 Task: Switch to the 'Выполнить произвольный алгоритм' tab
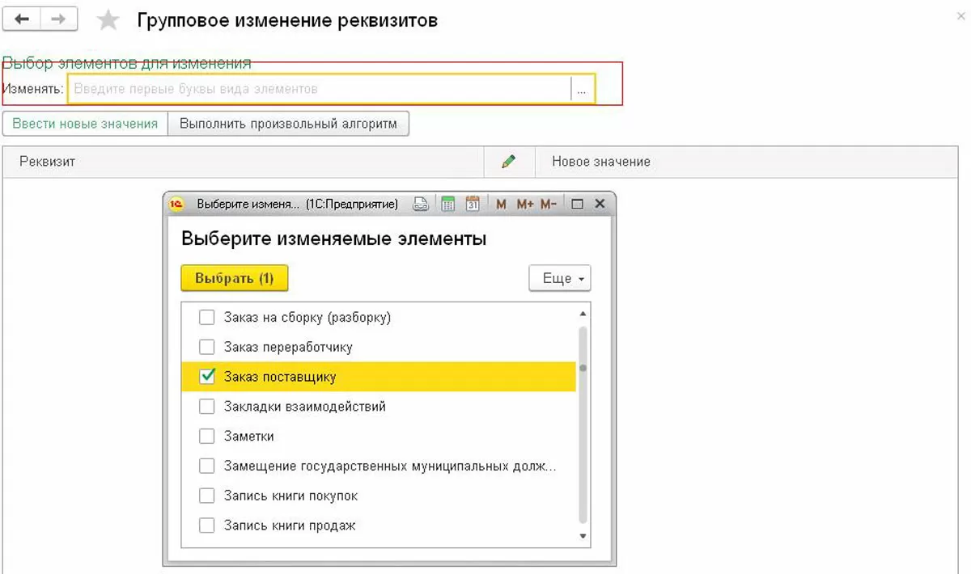(x=289, y=124)
